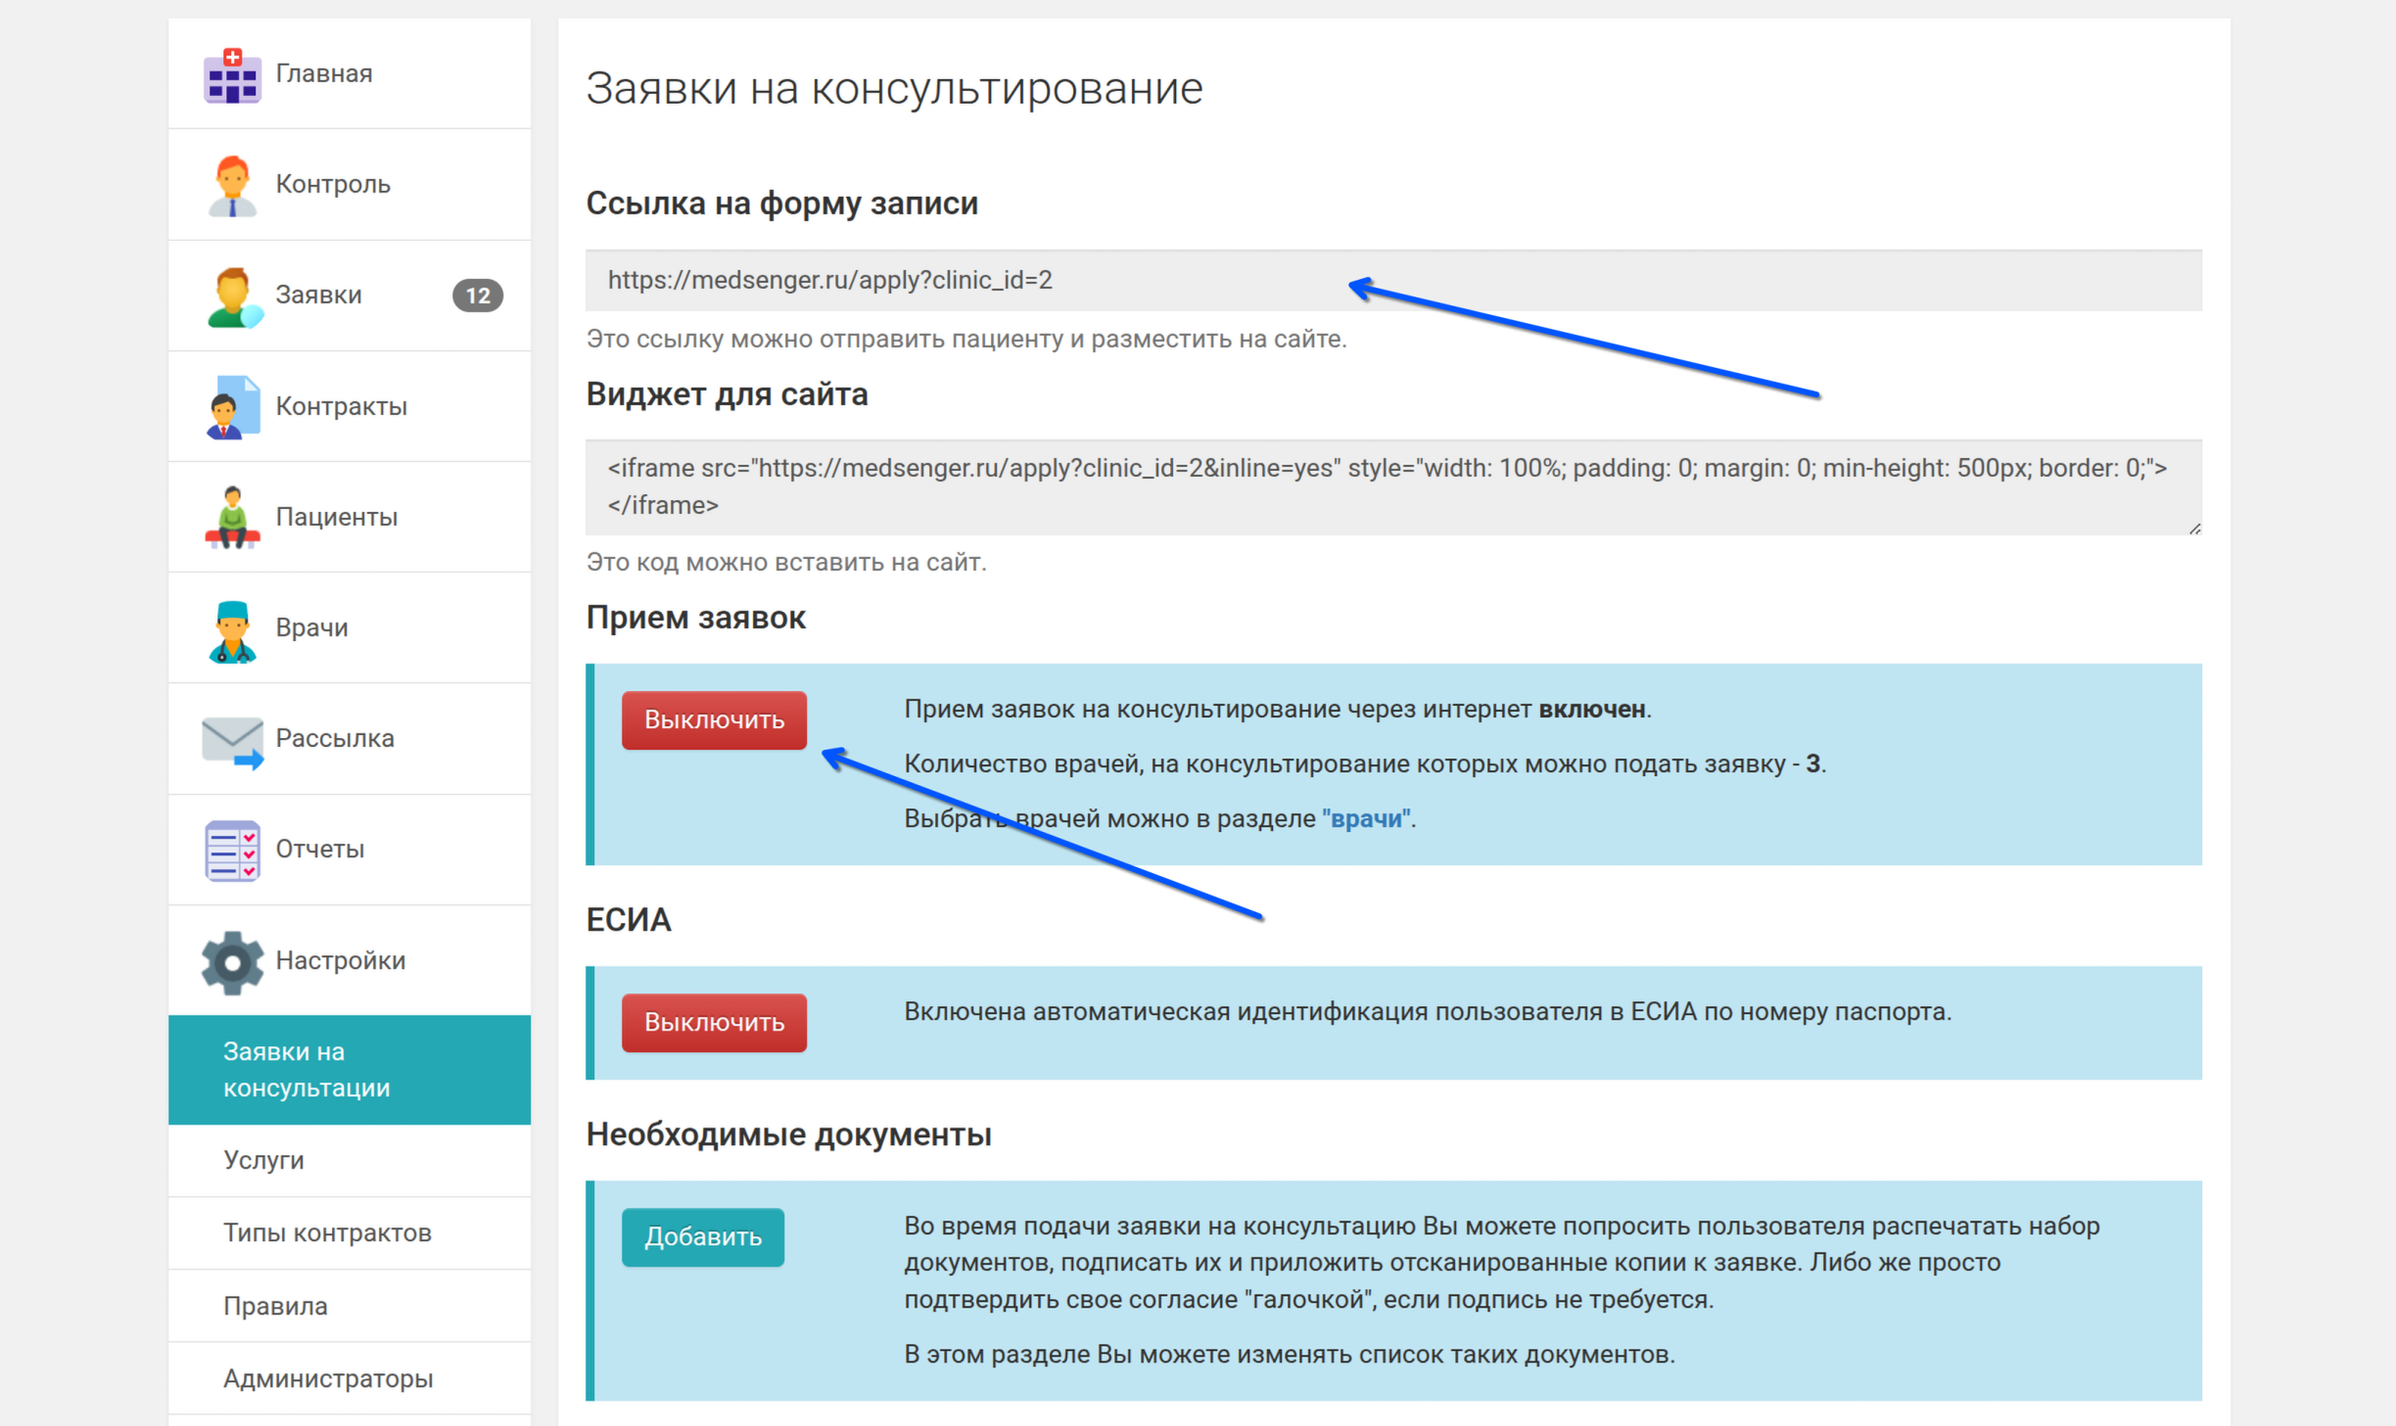Click the Настройки gear icon
2396x1426 pixels.
231,961
